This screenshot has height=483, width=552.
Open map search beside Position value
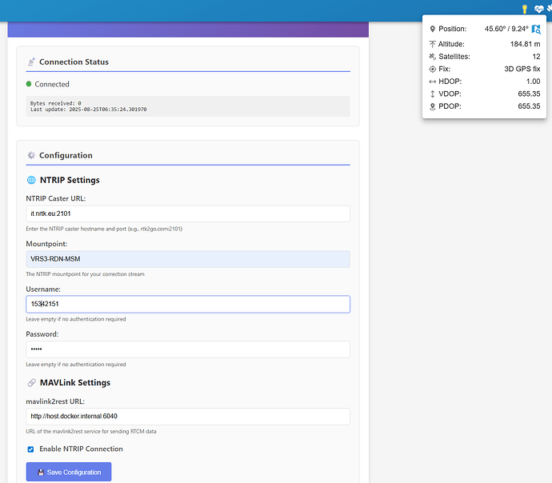536,30
